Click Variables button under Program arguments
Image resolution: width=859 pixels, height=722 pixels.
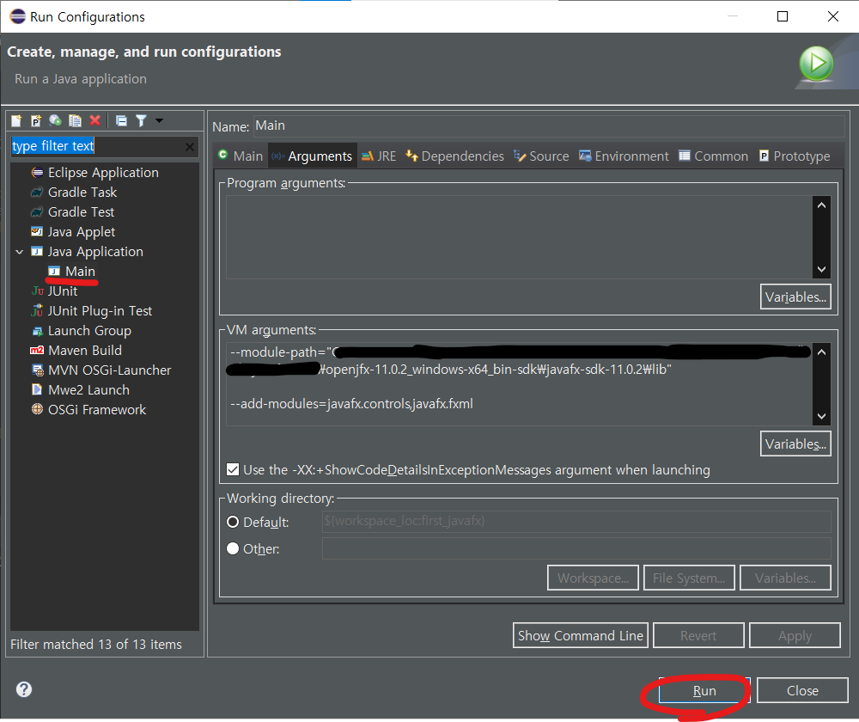(x=795, y=297)
